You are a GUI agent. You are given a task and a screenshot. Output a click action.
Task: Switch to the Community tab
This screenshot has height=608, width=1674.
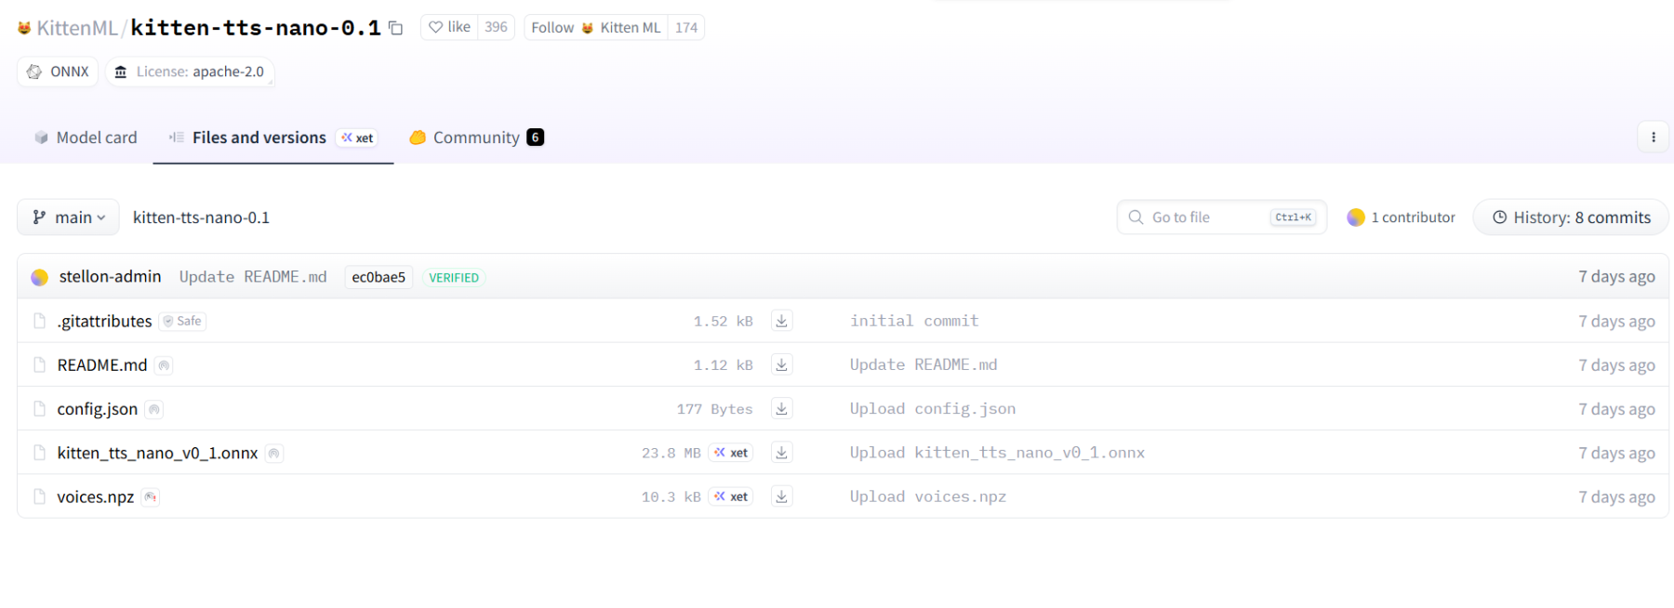[476, 138]
